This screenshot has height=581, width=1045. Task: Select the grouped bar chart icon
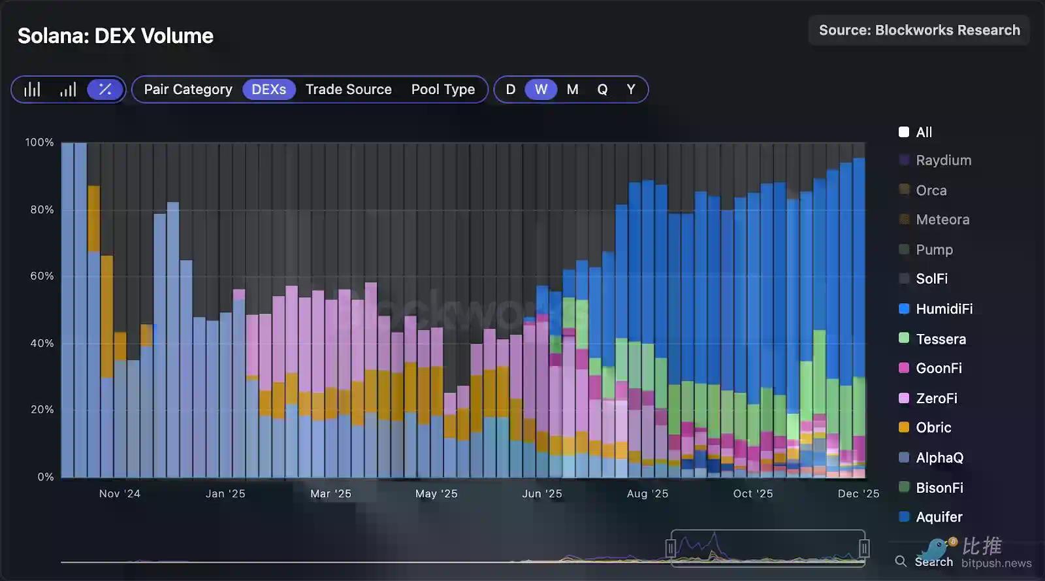click(32, 90)
